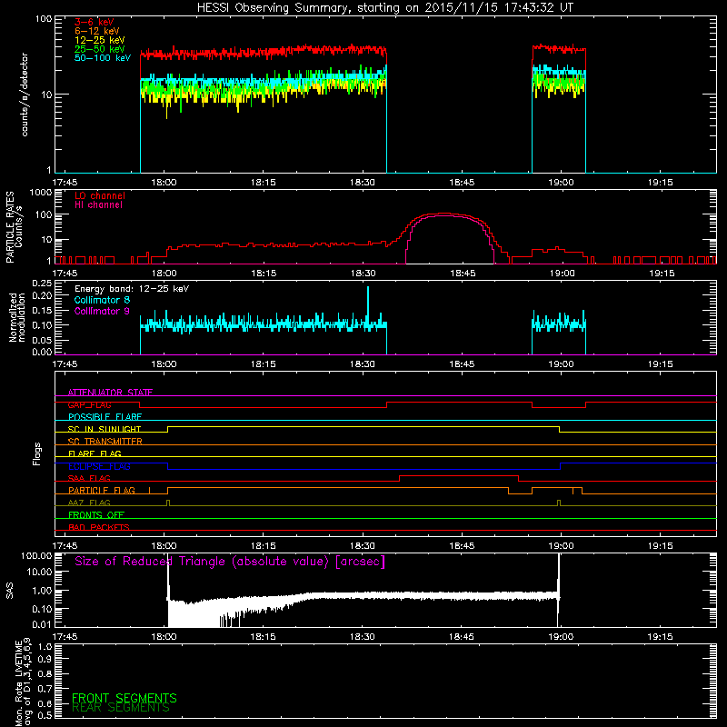Click the particle rates peak near 18:45

[x=444, y=214]
